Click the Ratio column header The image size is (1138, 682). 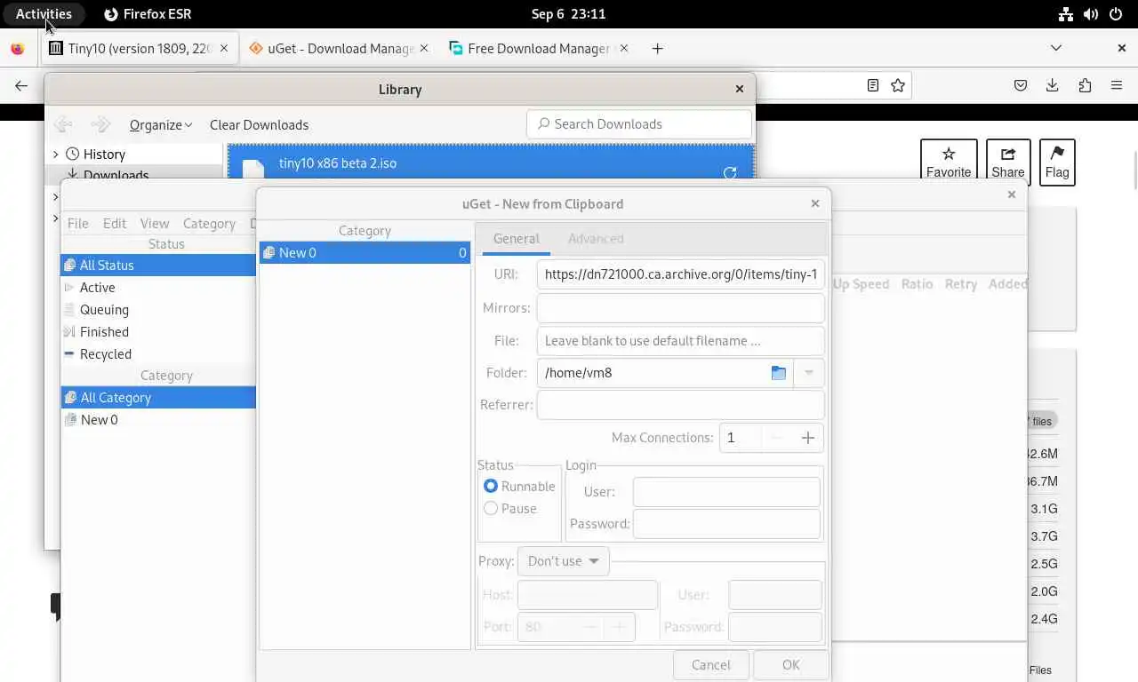[x=917, y=284]
